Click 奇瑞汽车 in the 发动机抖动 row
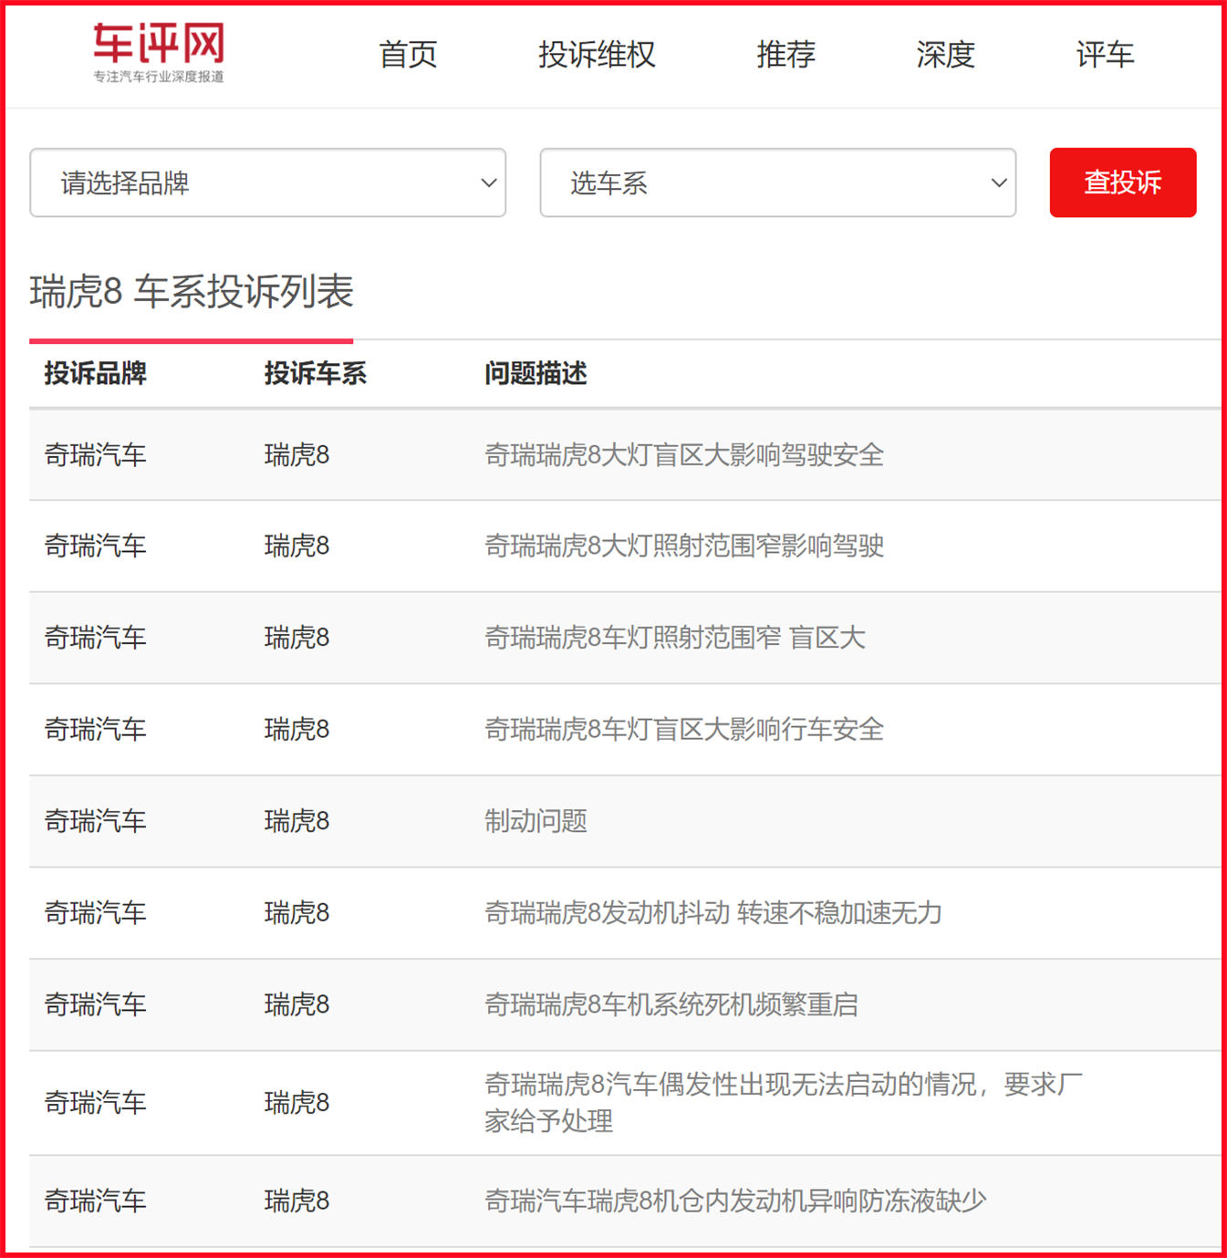 96,912
